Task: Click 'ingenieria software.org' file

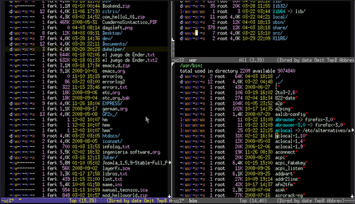Action: (131, 153)
